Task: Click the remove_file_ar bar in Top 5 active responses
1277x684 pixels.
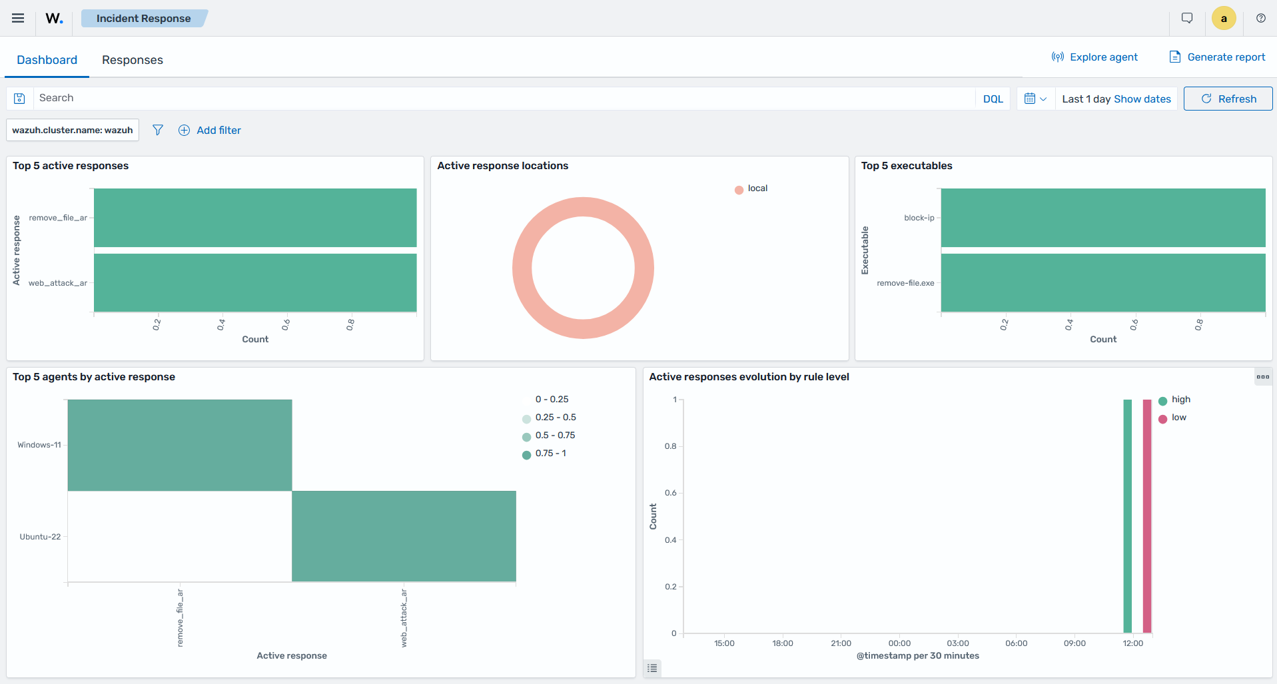Action: (255, 218)
